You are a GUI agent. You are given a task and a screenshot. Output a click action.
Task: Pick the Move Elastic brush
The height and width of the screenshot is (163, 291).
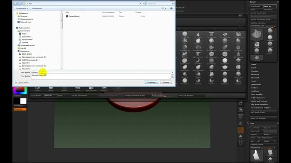click(x=185, y=68)
